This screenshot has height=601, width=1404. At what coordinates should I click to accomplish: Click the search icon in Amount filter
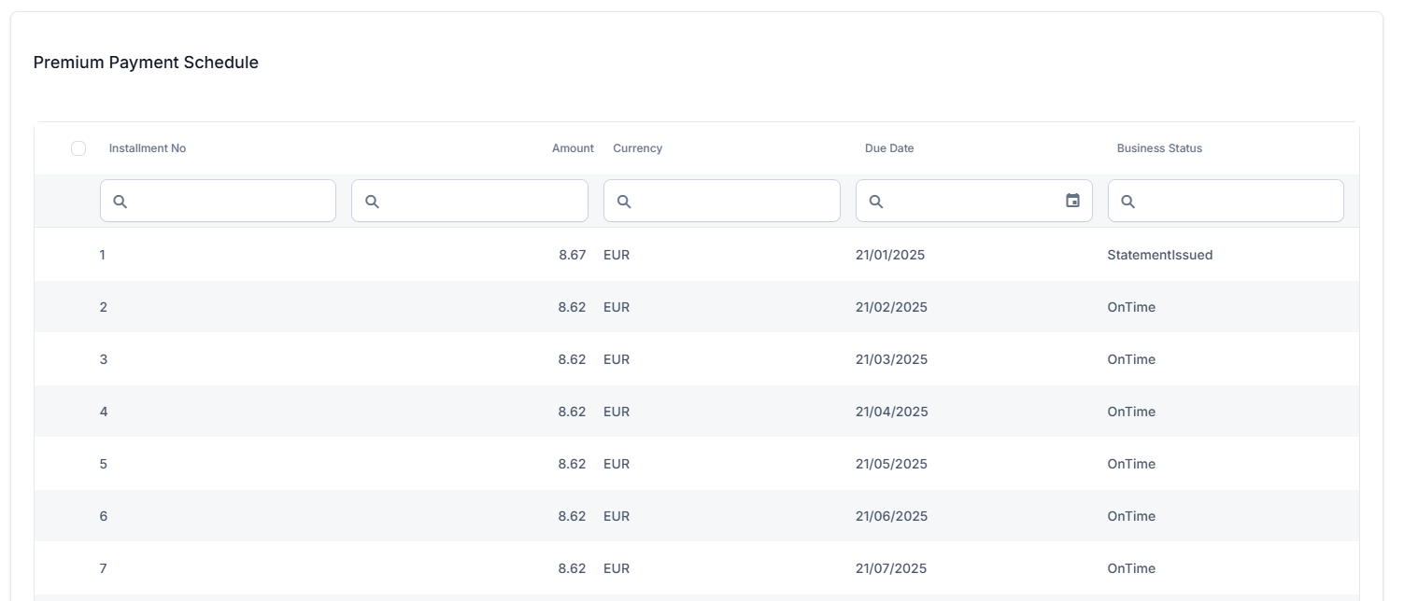372,202
